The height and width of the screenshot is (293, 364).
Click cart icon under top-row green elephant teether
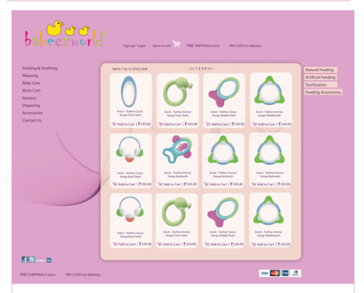(x=161, y=124)
